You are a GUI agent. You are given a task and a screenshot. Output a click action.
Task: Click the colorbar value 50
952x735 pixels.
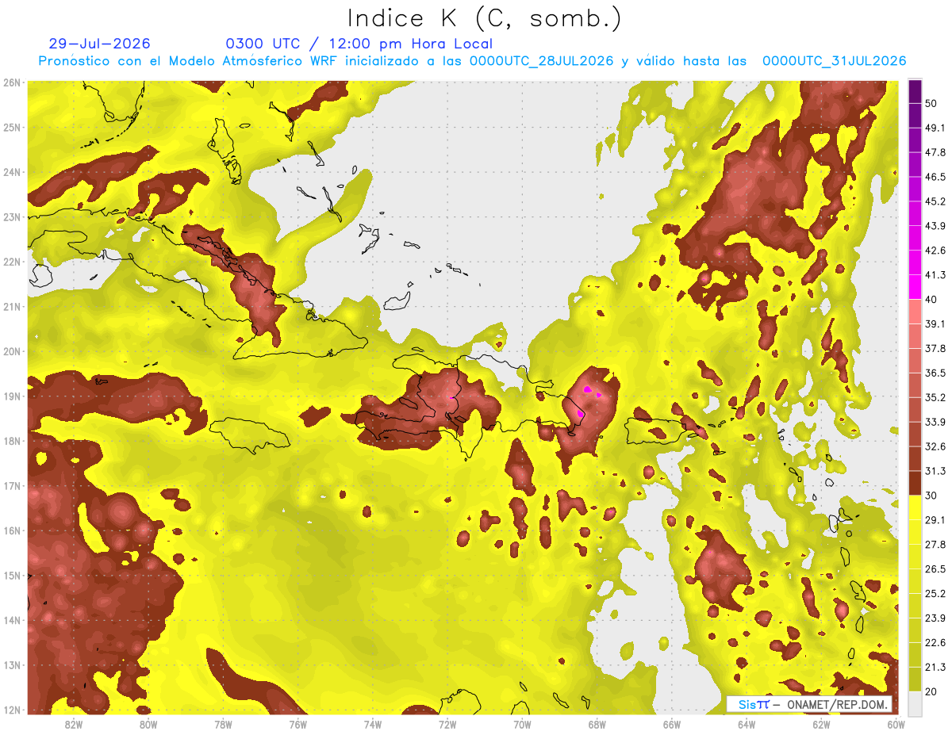coord(932,103)
